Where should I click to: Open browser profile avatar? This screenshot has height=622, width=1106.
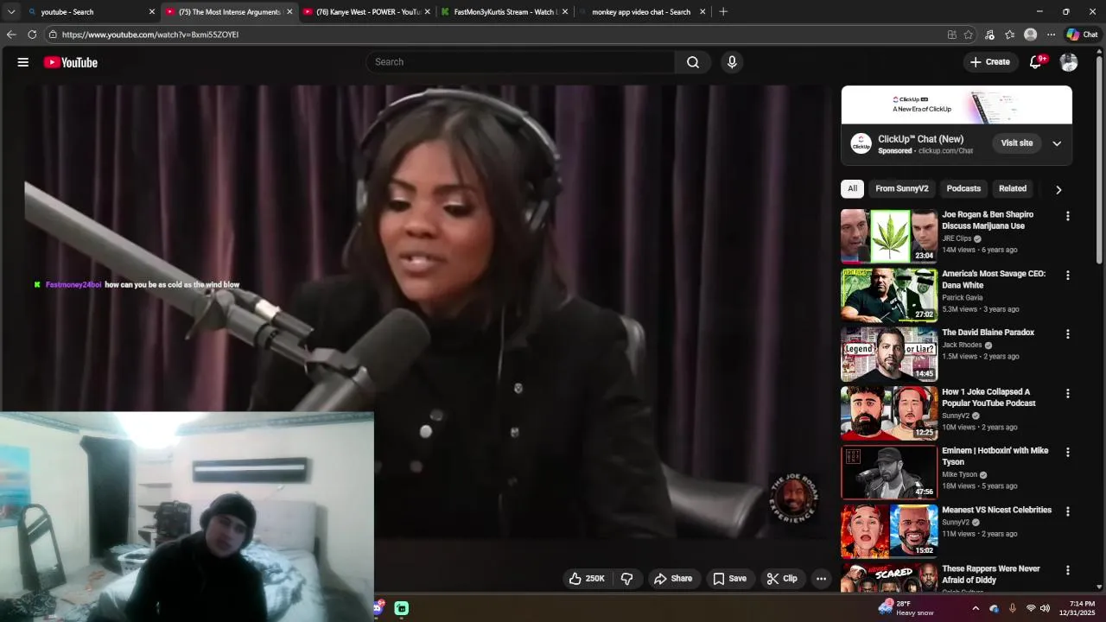[1030, 35]
